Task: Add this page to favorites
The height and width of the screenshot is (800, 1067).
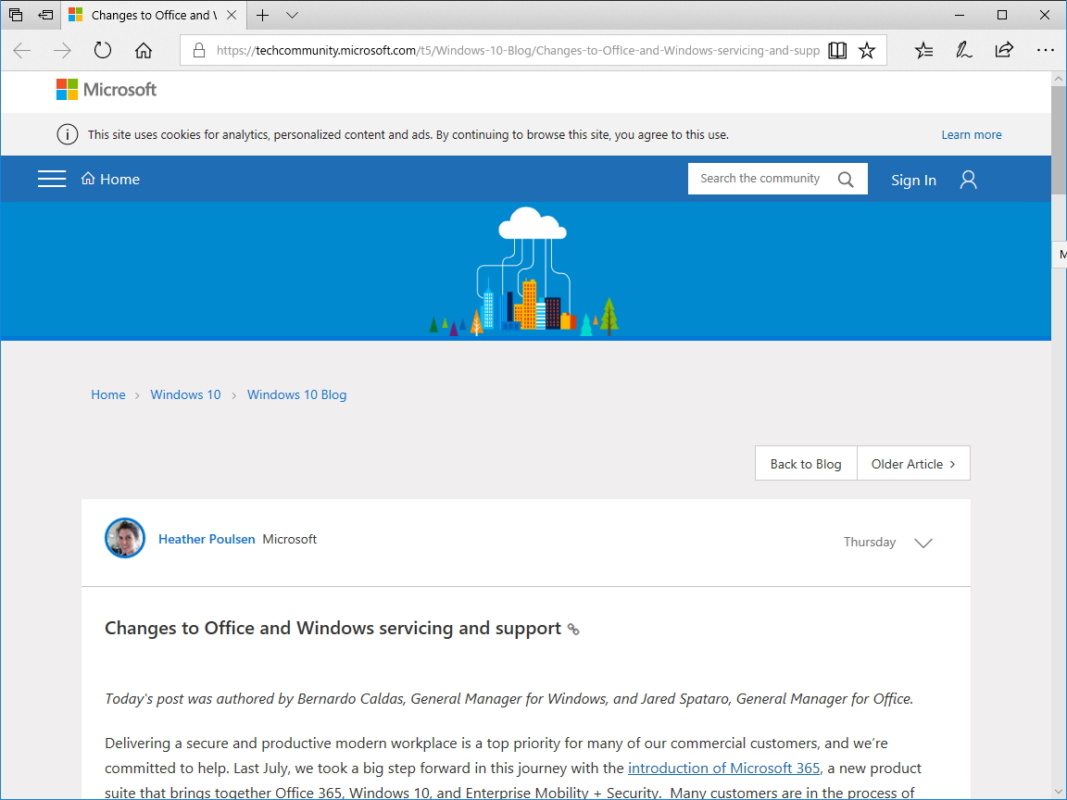Action: tap(867, 50)
